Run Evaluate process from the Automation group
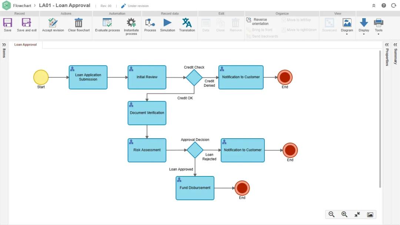400x225 pixels. [107, 23]
